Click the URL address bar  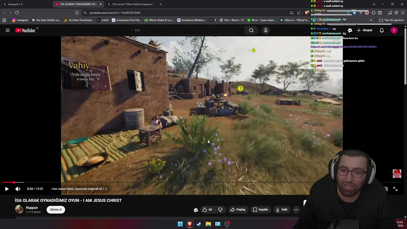(x=188, y=13)
